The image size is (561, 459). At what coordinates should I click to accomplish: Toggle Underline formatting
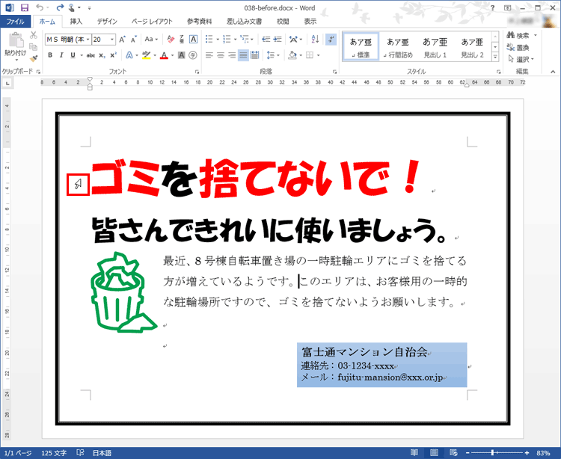(73, 55)
